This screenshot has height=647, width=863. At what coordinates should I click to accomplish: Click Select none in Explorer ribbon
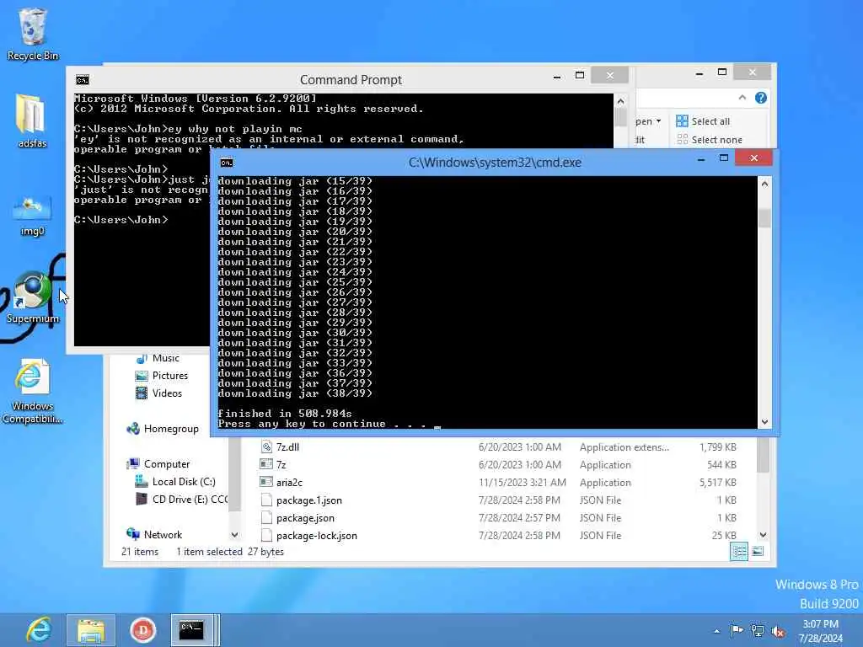coord(710,140)
